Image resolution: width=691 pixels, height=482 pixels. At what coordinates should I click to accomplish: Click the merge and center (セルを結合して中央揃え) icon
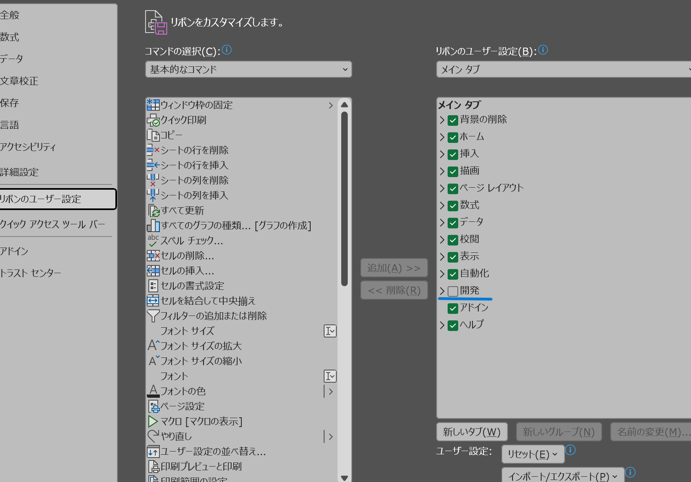[153, 301]
